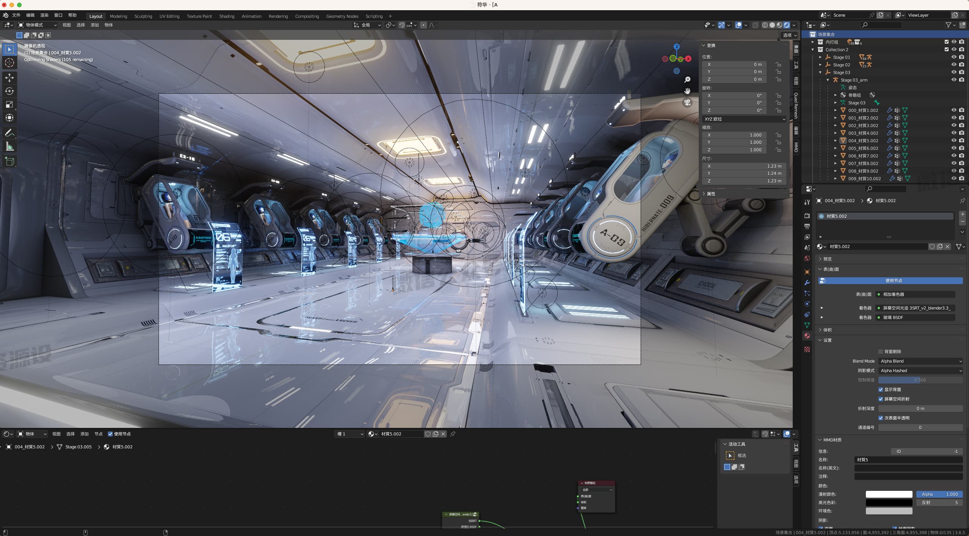Expand the 预览 preview panel

pyautogui.click(x=827, y=259)
